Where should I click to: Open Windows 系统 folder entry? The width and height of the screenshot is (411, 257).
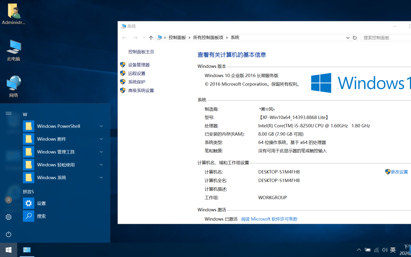tap(64, 178)
